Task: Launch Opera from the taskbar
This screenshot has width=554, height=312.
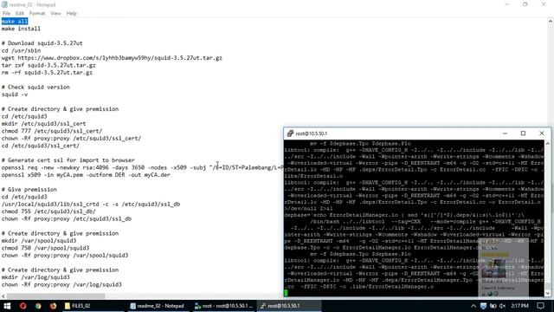Action: (x=23, y=306)
